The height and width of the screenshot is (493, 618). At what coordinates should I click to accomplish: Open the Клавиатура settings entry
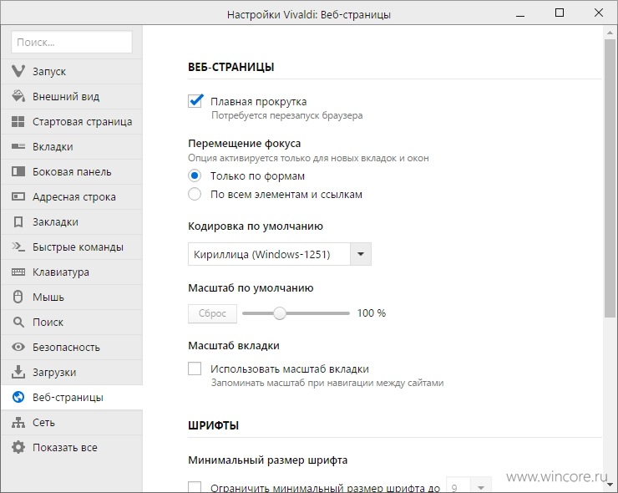[71, 272]
